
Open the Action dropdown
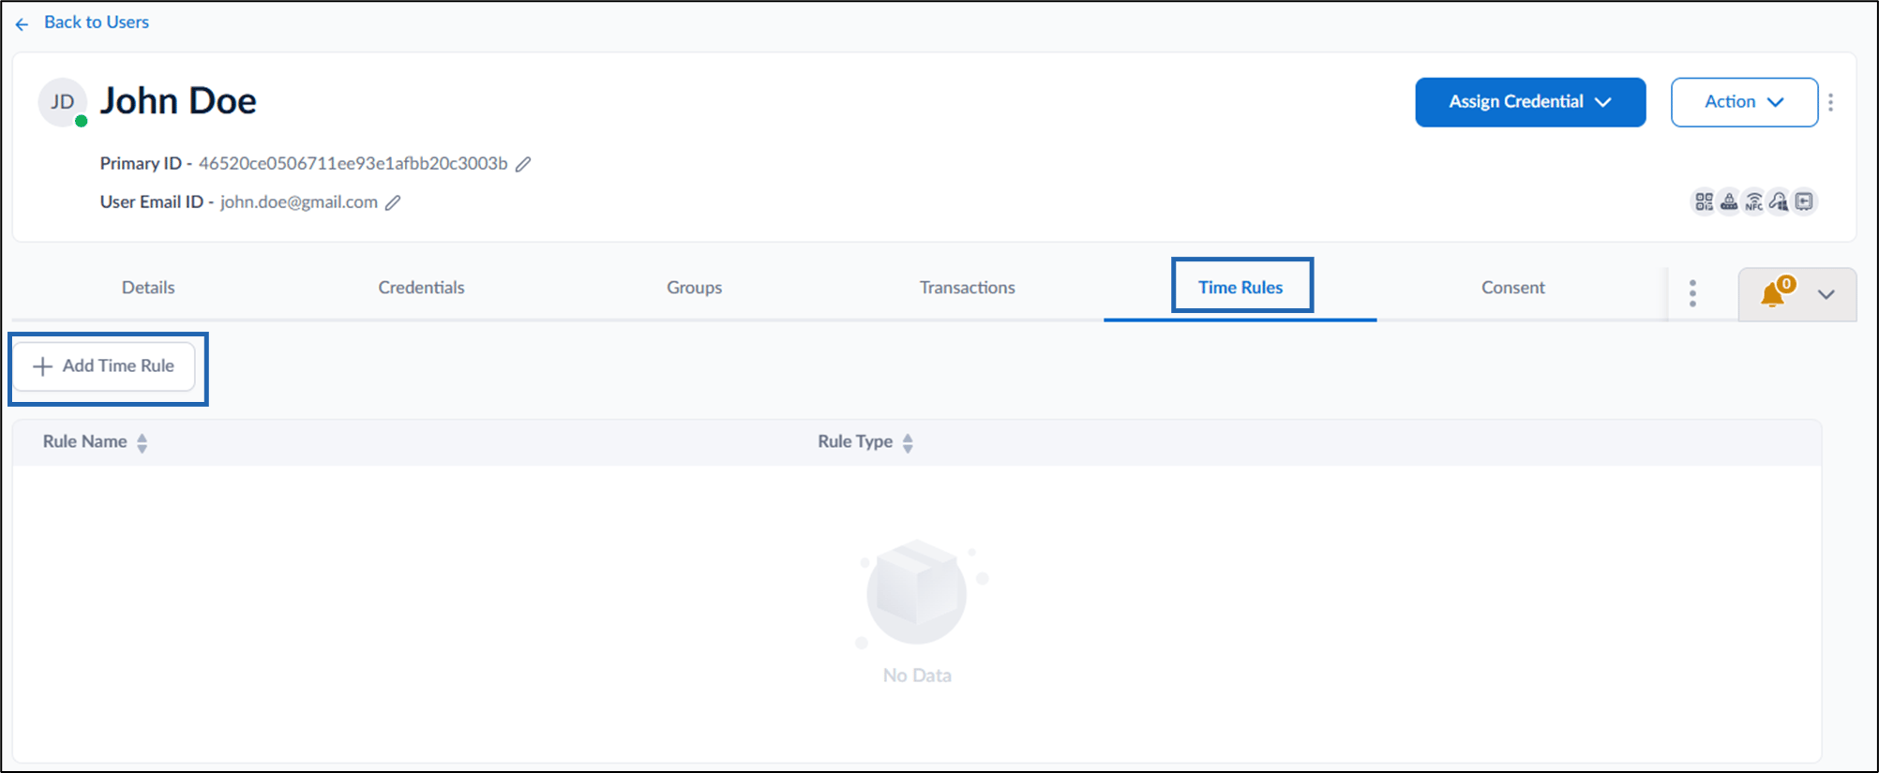pyautogui.click(x=1744, y=102)
